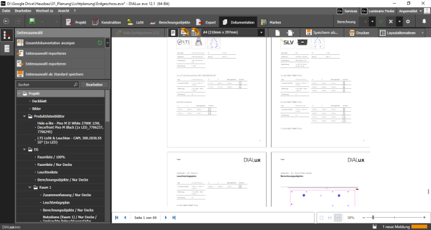The height and width of the screenshot is (230, 431).
Task: Switch to the Konstruktion mode tab
Action: point(107,22)
